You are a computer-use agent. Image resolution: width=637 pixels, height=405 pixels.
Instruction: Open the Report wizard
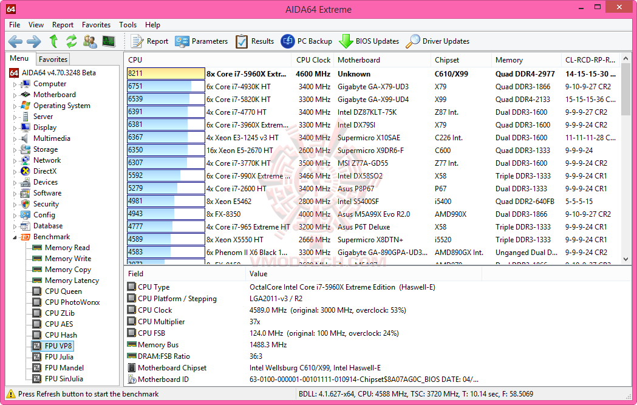(149, 41)
